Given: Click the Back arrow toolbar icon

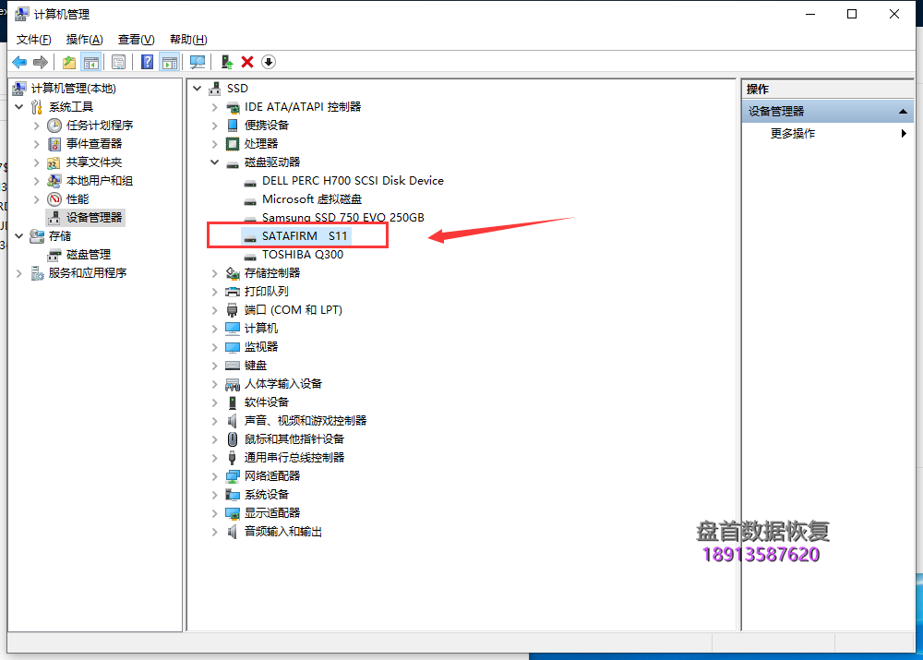Looking at the screenshot, I should (x=19, y=62).
